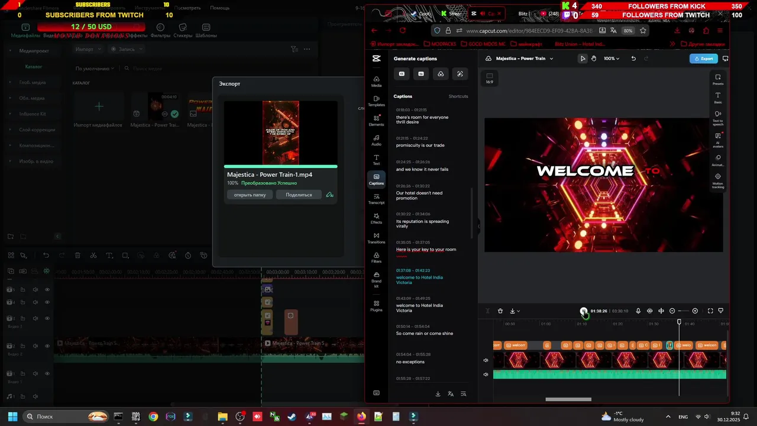Hide the Видео 3 track in Filmora
The width and height of the screenshot is (757, 426).
(47, 318)
